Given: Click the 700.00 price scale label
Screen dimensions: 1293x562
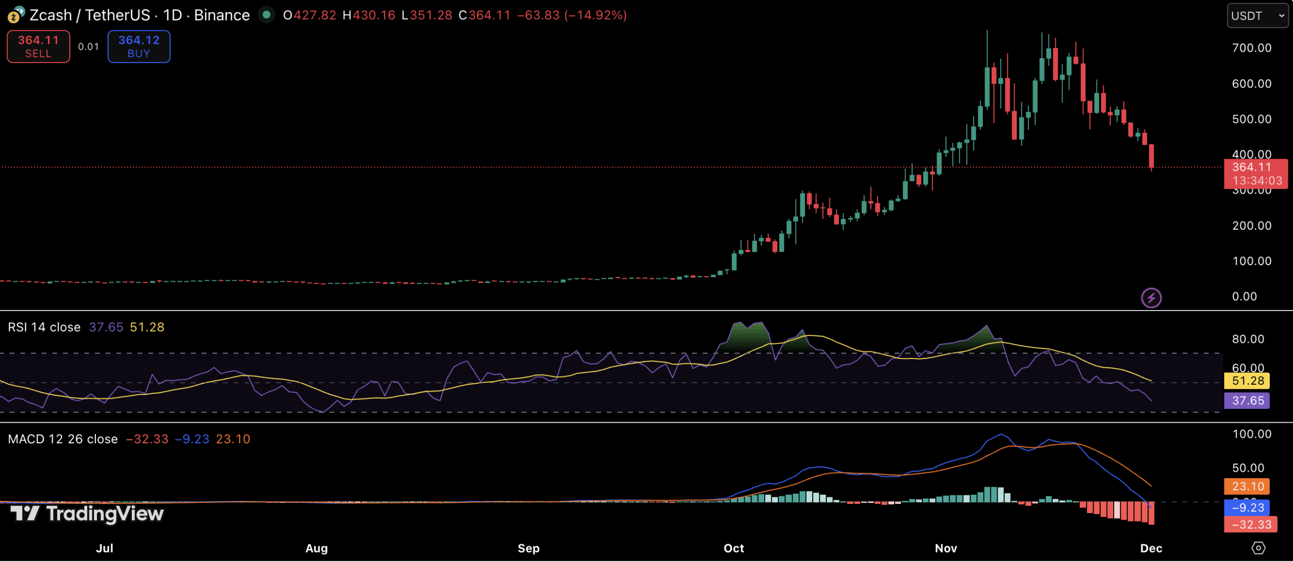Looking at the screenshot, I should click(x=1251, y=48).
